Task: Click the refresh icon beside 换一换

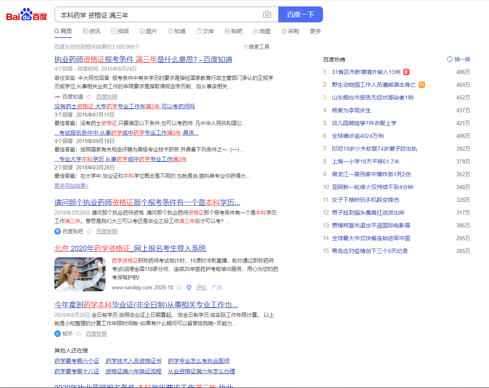Action: [450, 59]
